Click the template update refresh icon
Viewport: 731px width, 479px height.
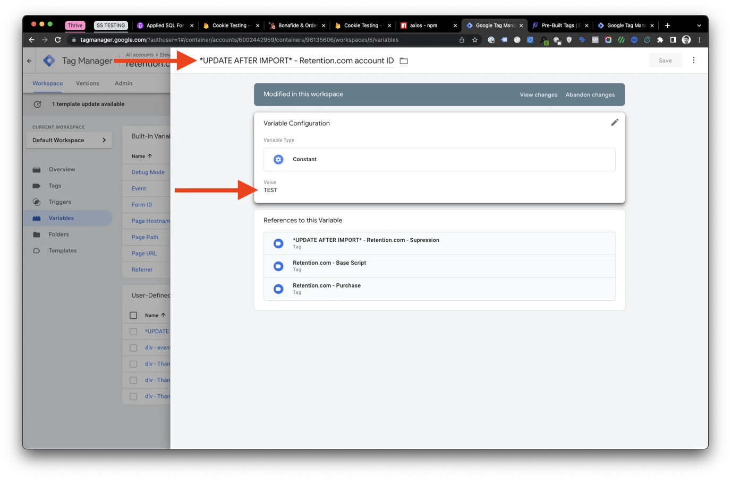(x=37, y=104)
